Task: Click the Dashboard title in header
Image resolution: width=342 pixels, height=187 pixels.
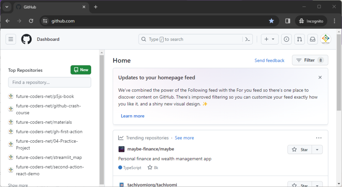Action: point(48,39)
